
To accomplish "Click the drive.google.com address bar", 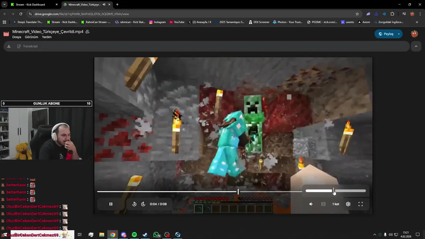I will point(193,14).
